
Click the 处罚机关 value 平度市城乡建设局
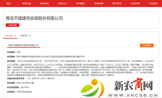pyautogui.click(x=24, y=92)
